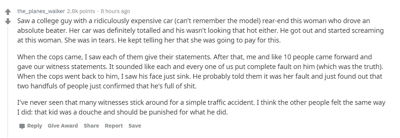This screenshot has height=138, width=400.
Task: Click the line starting 'Saw a college guy'
Action: pyautogui.click(x=193, y=21)
